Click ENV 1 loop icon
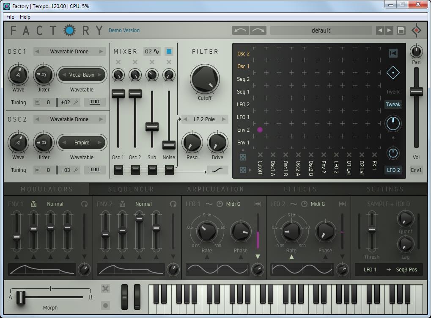This screenshot has height=318, width=431. click(x=85, y=204)
